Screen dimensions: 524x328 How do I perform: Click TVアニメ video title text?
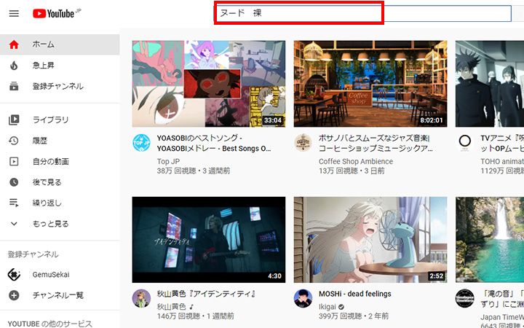coord(502,144)
